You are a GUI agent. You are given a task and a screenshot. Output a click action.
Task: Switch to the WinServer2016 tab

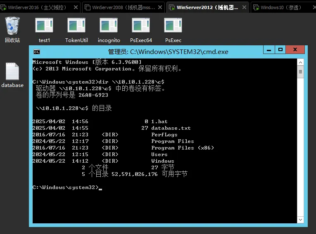37,7
